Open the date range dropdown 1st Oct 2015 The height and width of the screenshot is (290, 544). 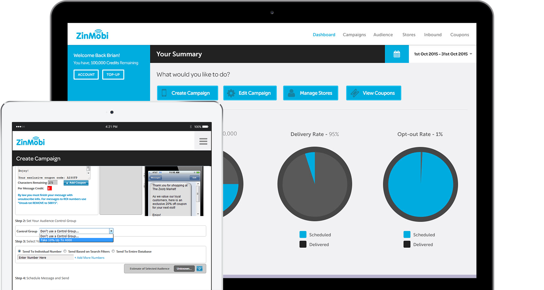pos(443,54)
